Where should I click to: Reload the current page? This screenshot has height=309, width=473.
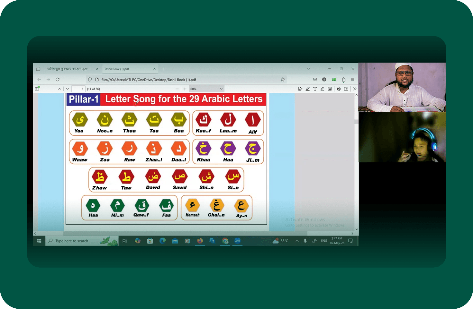tap(58, 80)
